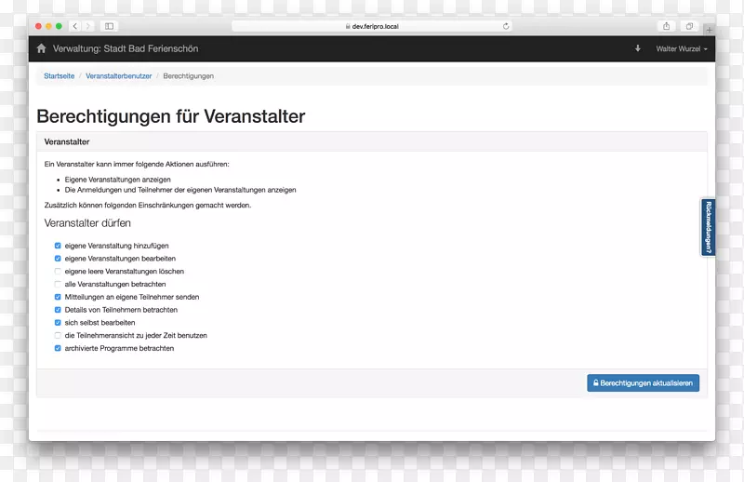
Task: Toggle 'Teilnehmeransicht zu jeder Zeit benutzen' checkbox
Action: click(x=58, y=335)
